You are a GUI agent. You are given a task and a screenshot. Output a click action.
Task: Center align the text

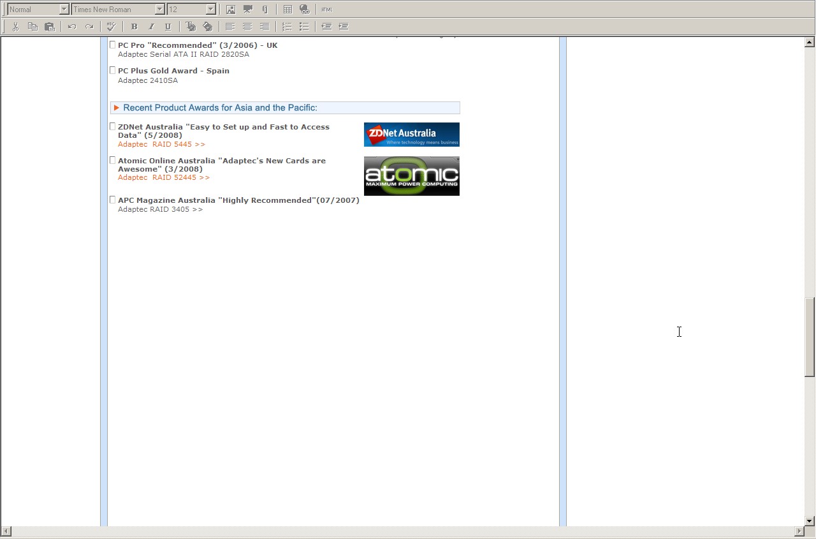click(x=247, y=27)
